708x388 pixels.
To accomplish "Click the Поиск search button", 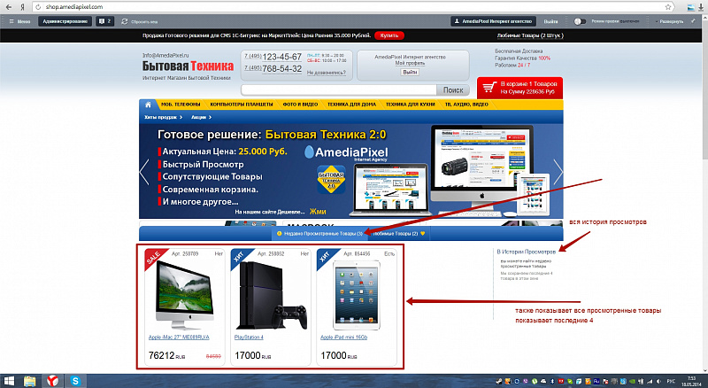I will (453, 90).
